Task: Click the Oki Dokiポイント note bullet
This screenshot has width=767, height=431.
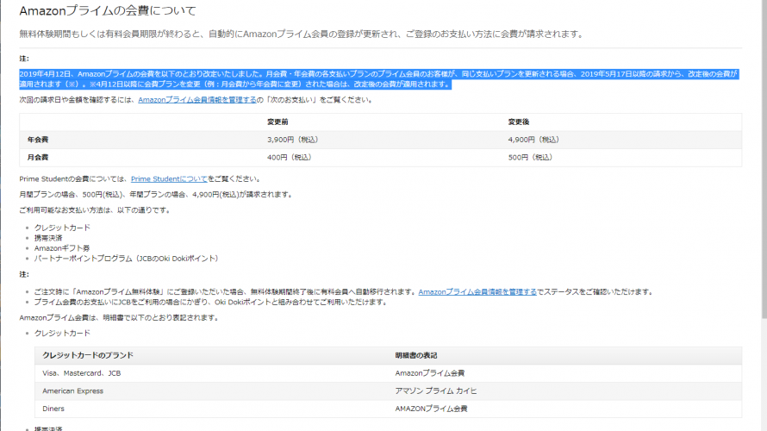Action: (211, 303)
